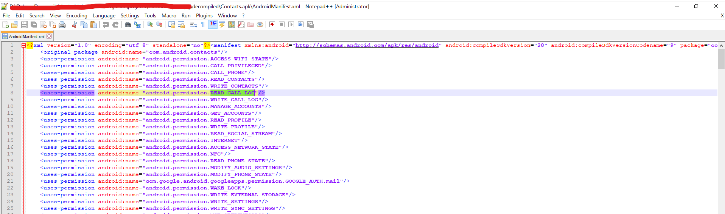
Task: Toggle Word Wrap in the toolbar
Action: pos(193,25)
